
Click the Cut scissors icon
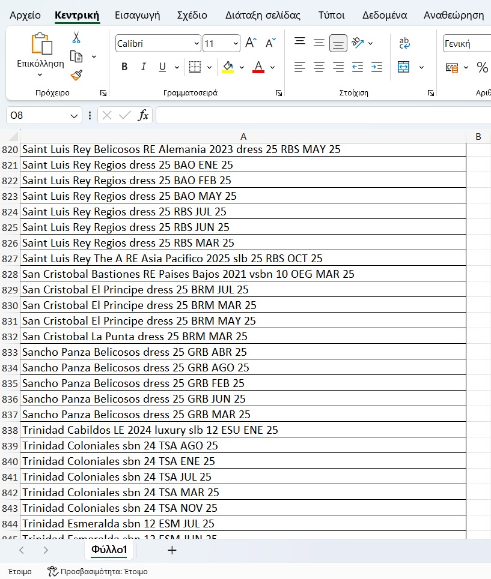click(x=76, y=38)
